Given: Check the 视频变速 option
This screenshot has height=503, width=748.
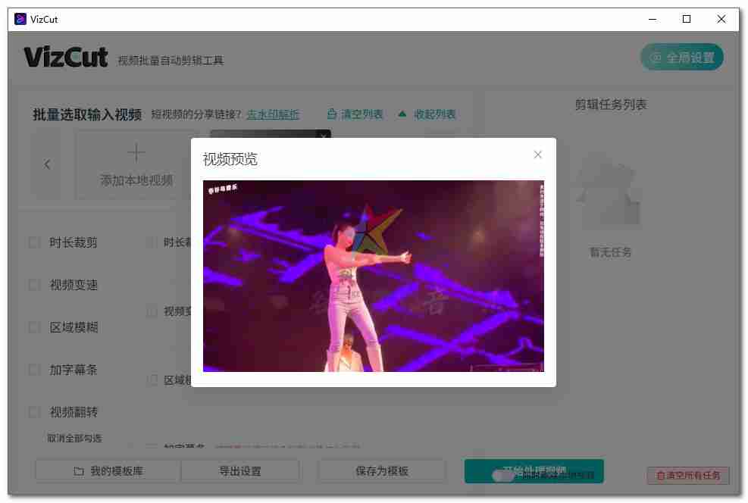Looking at the screenshot, I should point(34,285).
